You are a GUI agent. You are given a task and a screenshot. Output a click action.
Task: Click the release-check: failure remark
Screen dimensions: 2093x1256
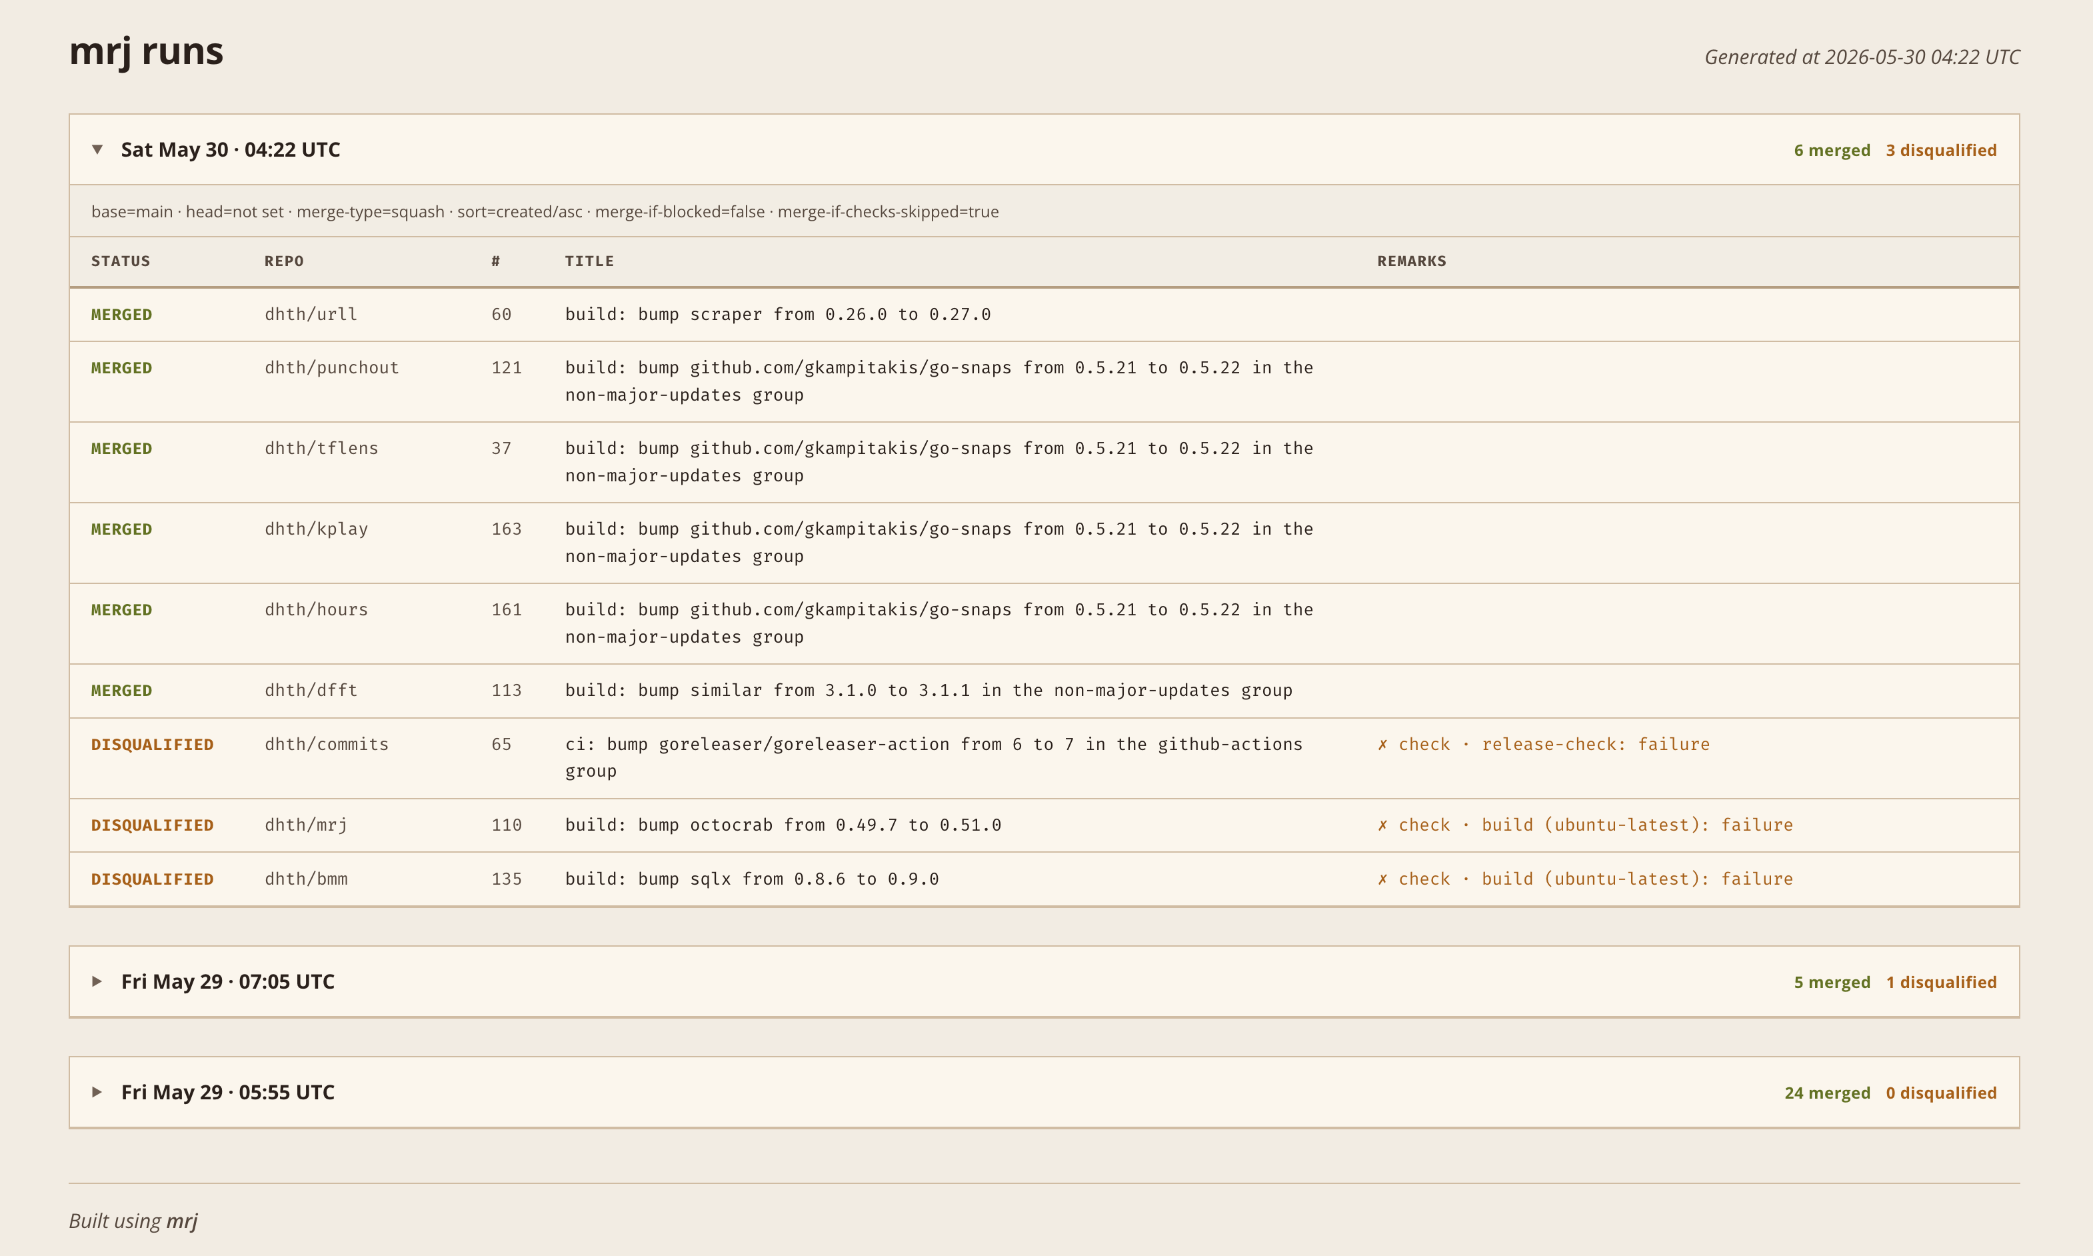(x=1544, y=745)
